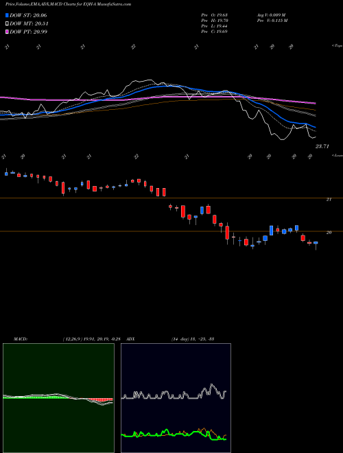The width and height of the screenshot is (343, 453).
Task: Select the 'DOW ST: 20.06' label
Action: pos(28,15)
